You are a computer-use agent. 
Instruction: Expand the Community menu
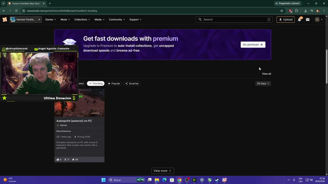click(x=117, y=19)
